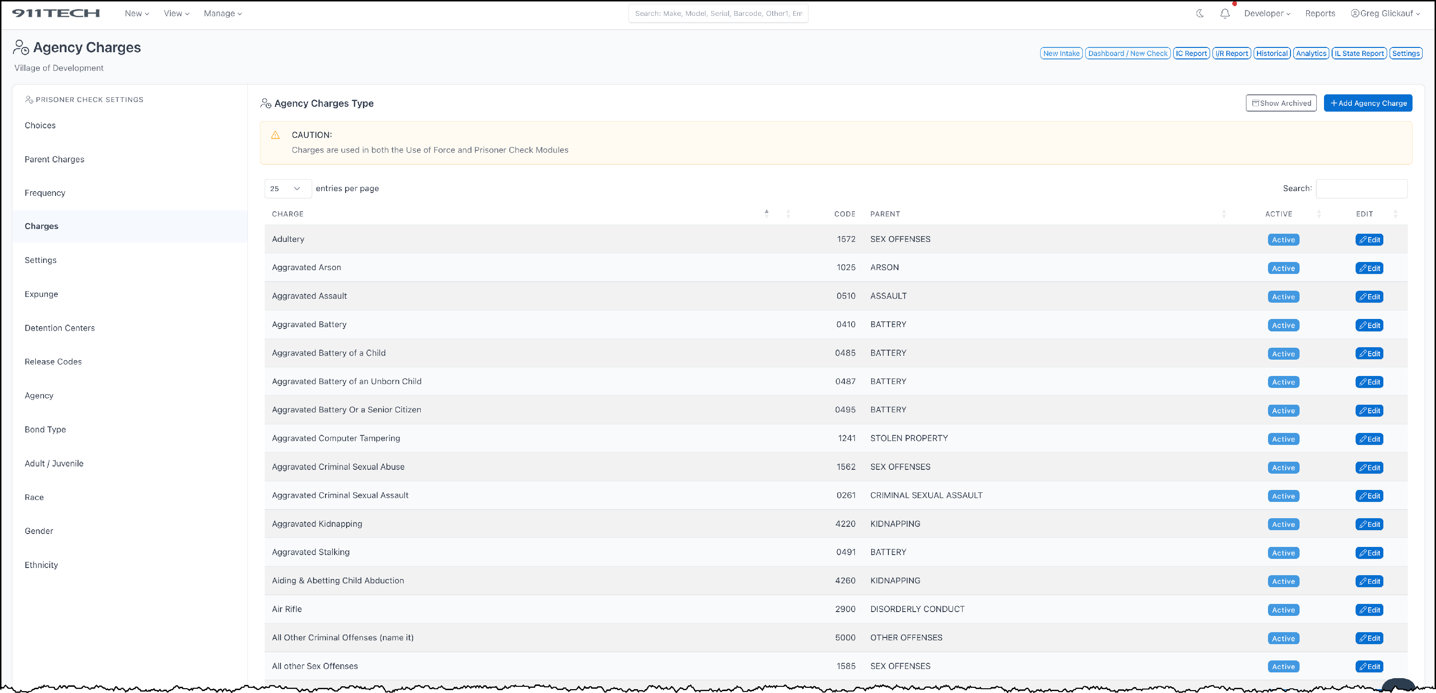Click the 911TECH logo
The height and width of the screenshot is (693, 1436).
[56, 13]
